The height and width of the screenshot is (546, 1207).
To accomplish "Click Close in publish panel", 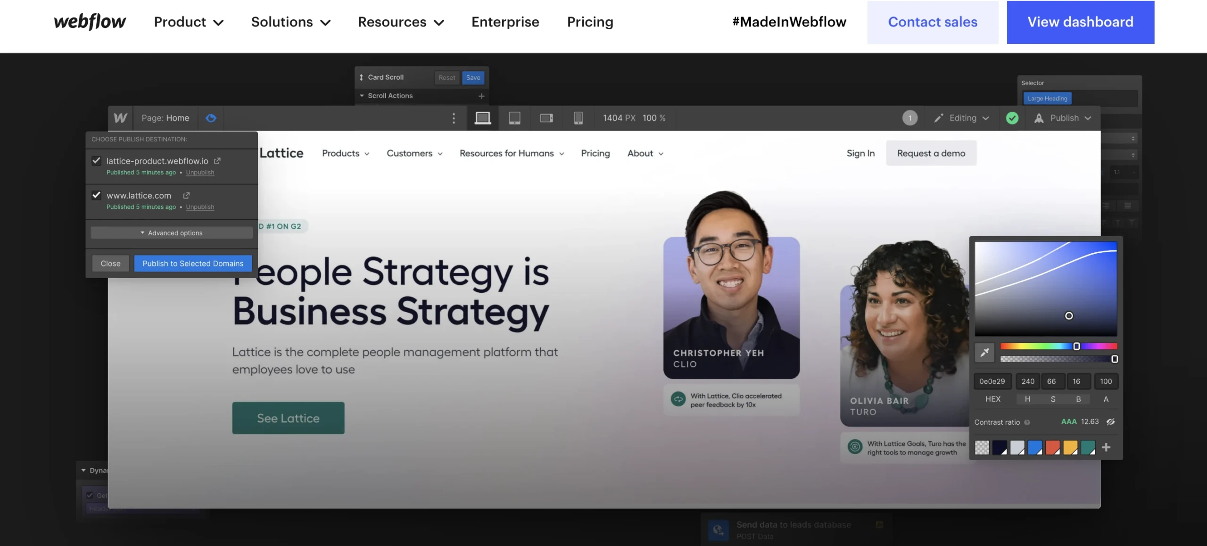I will (110, 264).
